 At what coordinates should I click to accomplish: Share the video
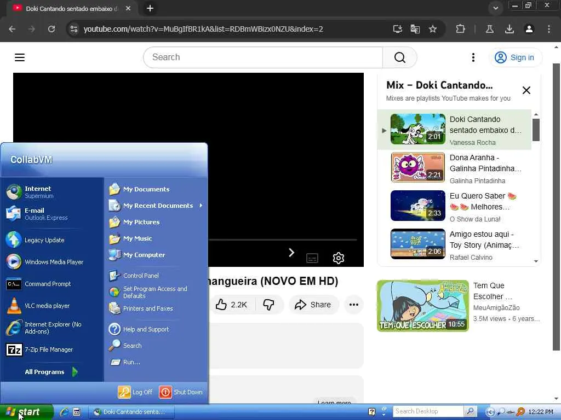[x=313, y=305]
